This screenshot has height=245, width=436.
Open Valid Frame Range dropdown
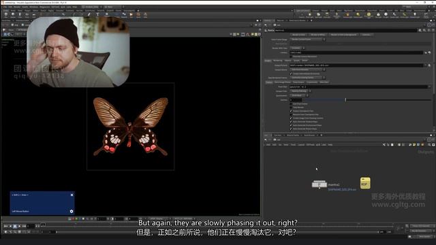(x=308, y=39)
